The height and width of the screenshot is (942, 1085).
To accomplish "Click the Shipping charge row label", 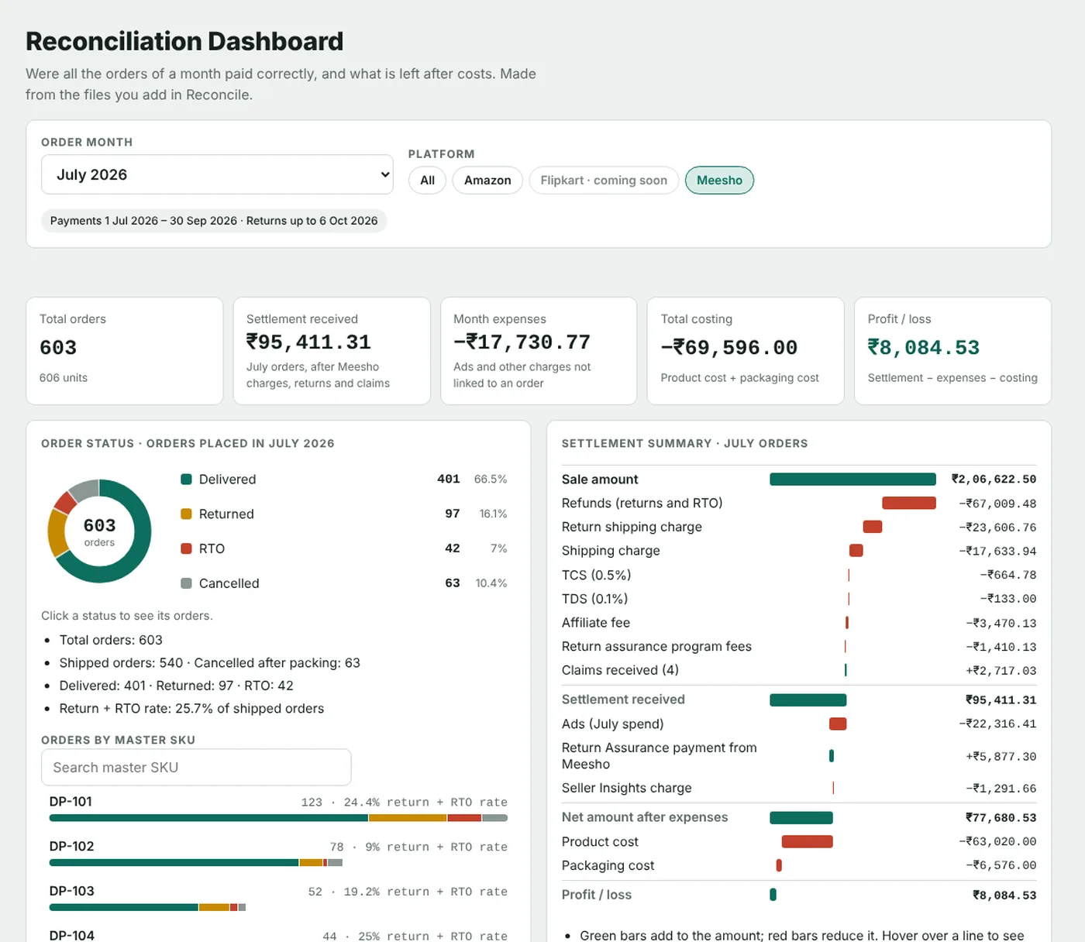I will [611, 551].
